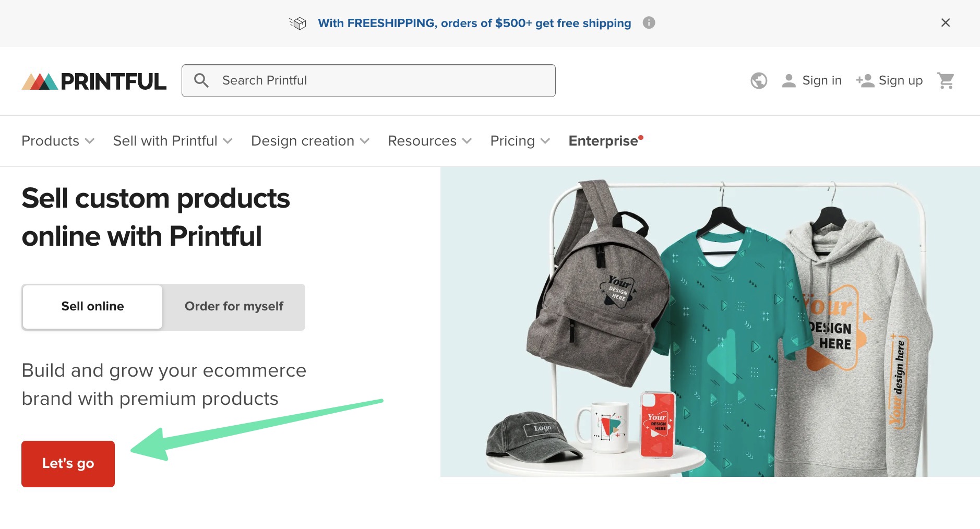Click the red Let's go button
The image size is (980, 529).
pos(68,464)
